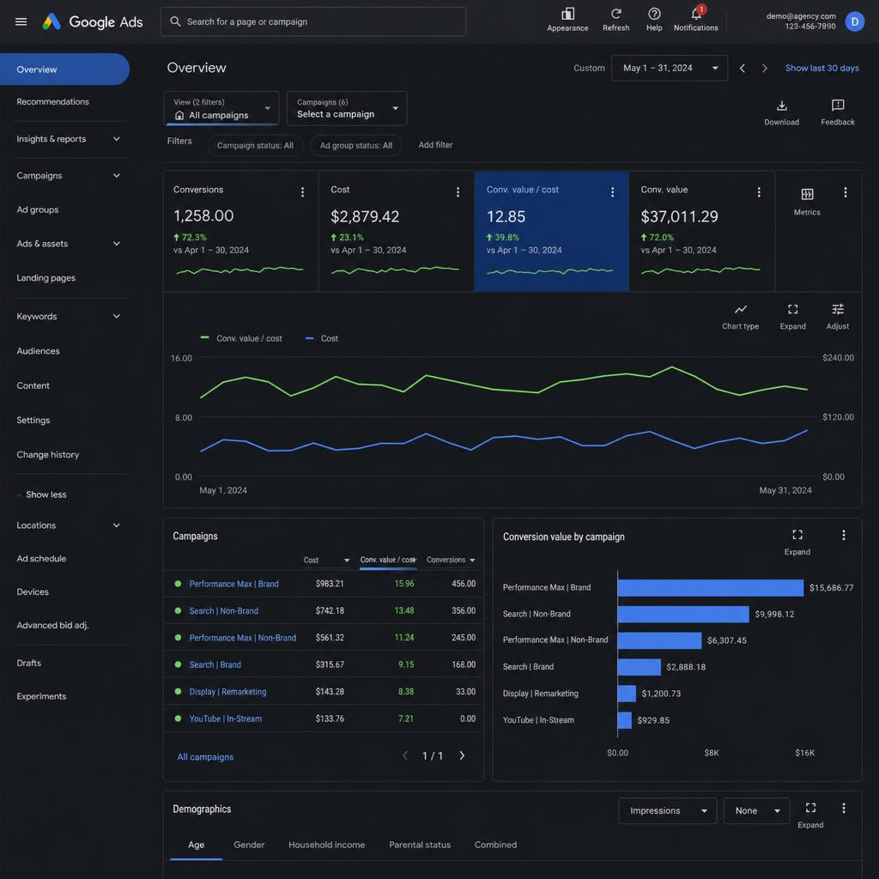Switch to Household income tab
This screenshot has height=879, width=879.
[326, 845]
